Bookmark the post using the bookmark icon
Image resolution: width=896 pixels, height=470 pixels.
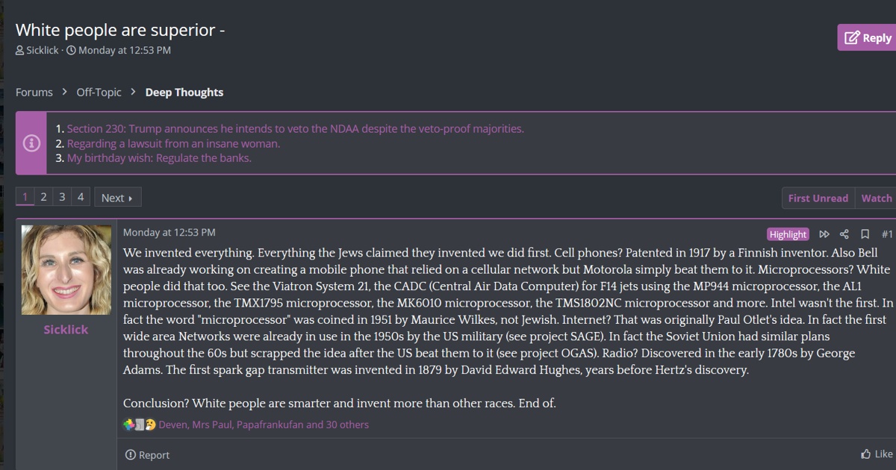(x=865, y=234)
